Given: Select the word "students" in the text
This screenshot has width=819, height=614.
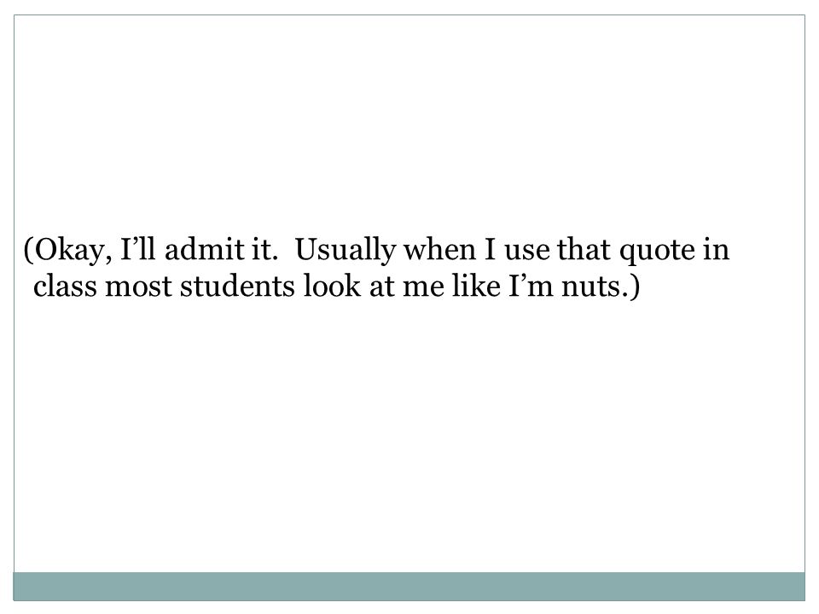Looking at the screenshot, I should [238, 287].
